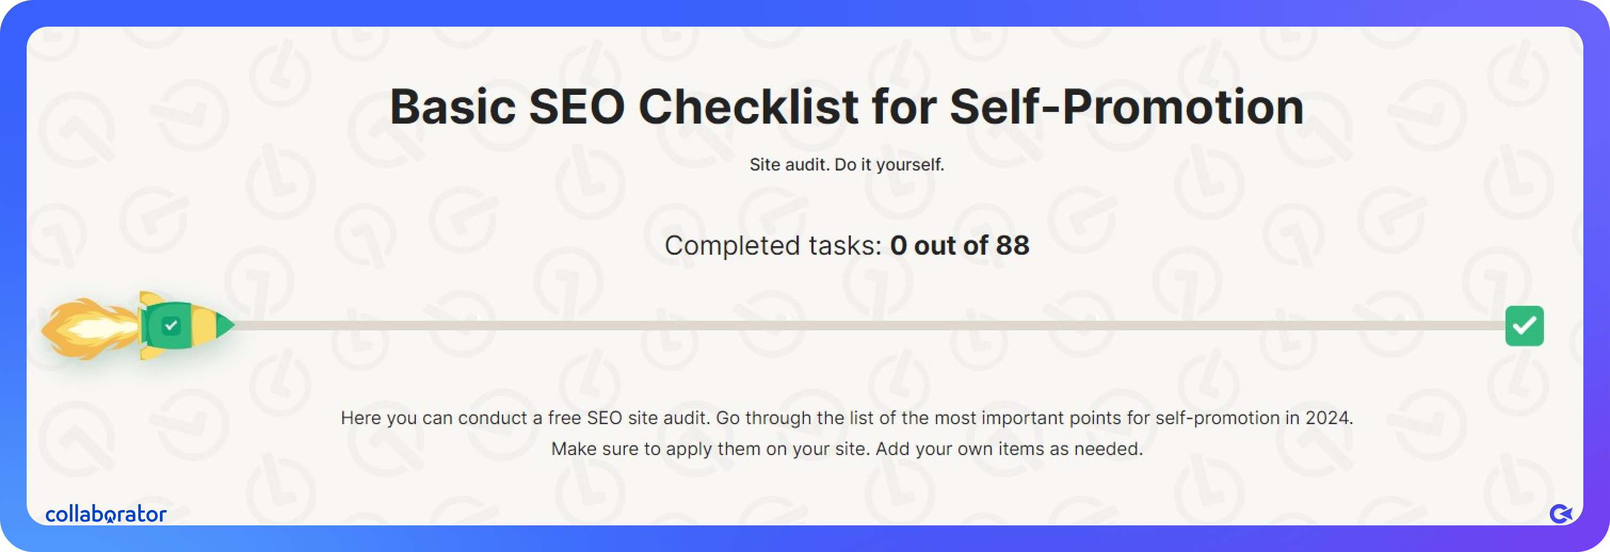The image size is (1610, 552).
Task: Click the bold "0 out of 88" counter
Action: point(960,246)
